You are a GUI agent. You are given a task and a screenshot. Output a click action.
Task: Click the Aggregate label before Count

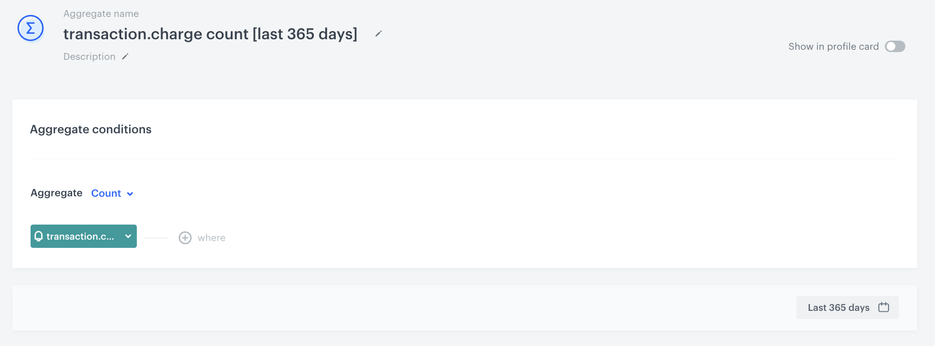57,193
